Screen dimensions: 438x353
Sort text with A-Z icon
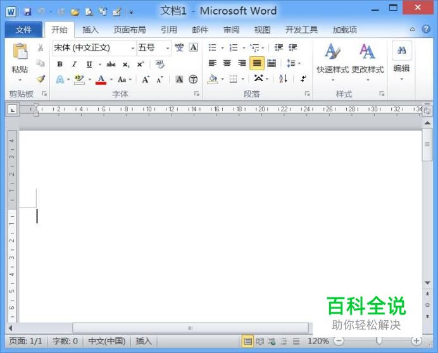point(284,78)
